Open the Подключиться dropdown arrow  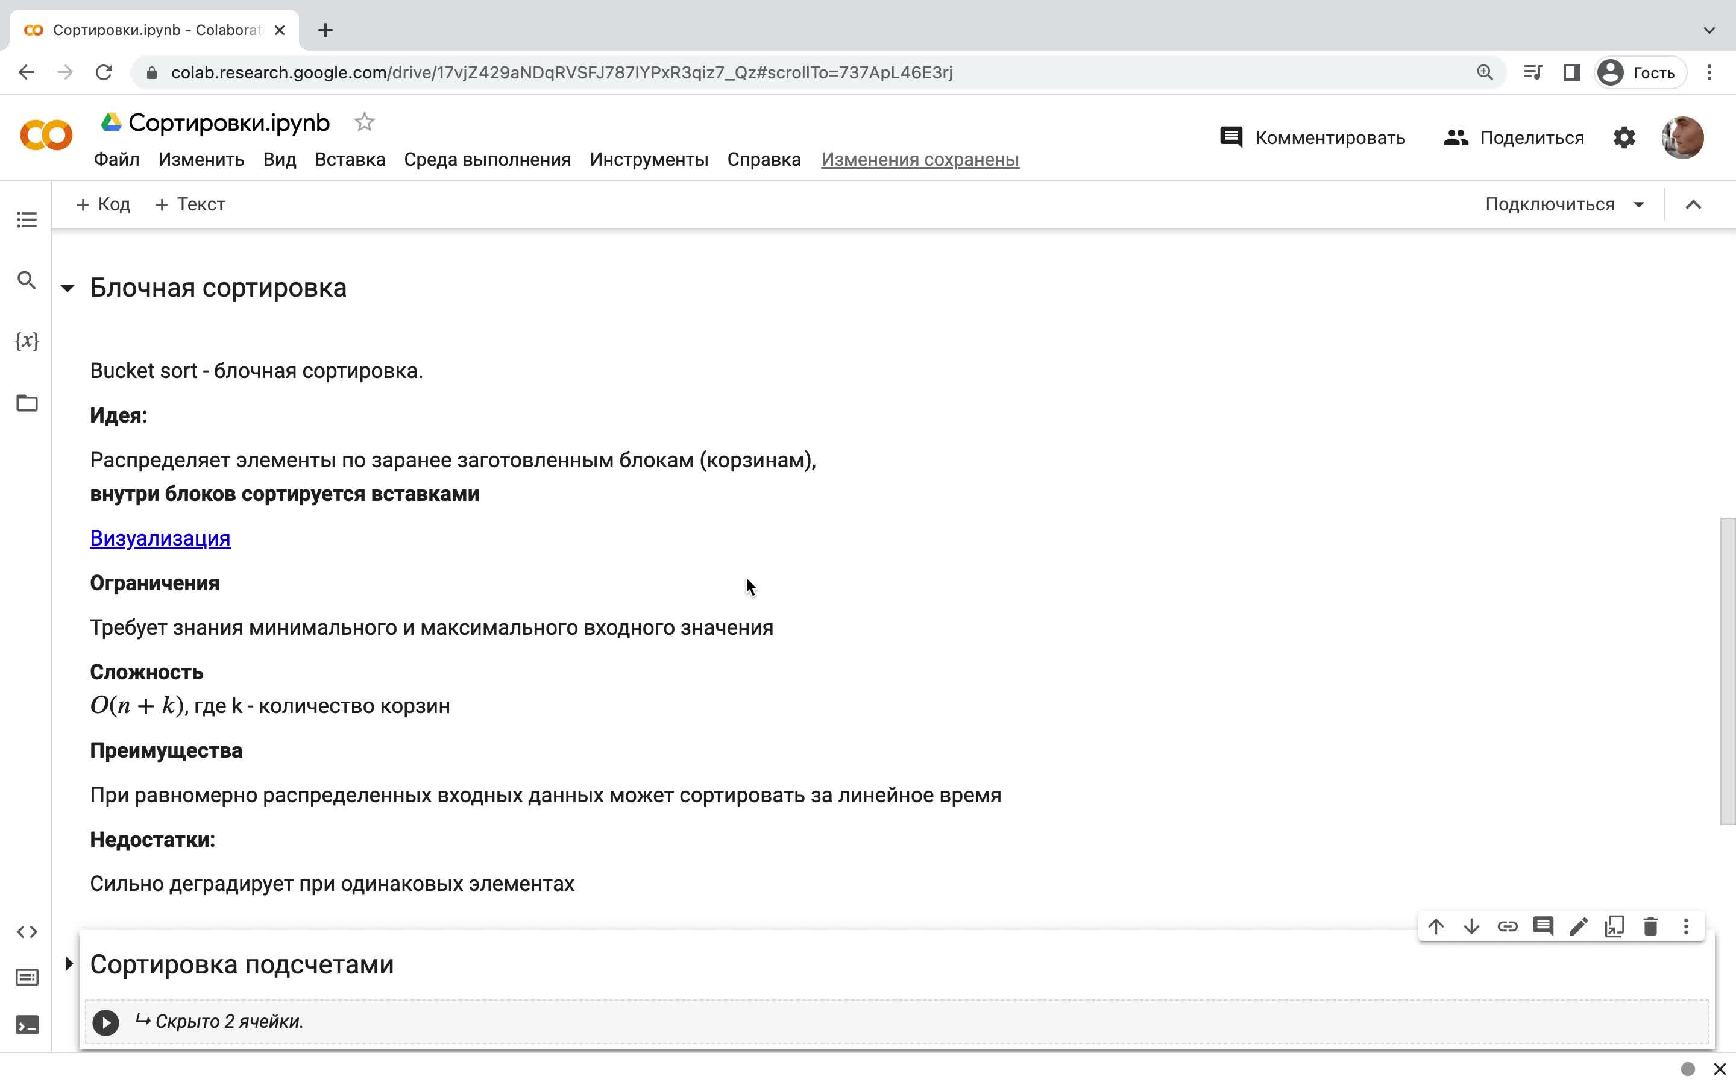click(1638, 204)
